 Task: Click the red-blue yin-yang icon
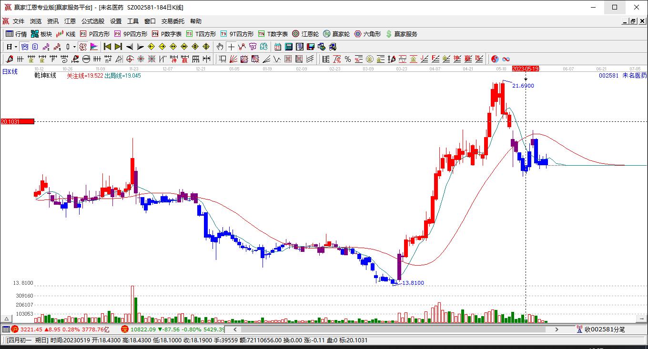496,59
